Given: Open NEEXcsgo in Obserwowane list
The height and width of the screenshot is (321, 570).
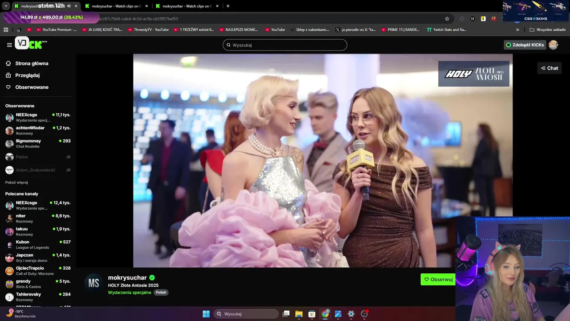Looking at the screenshot, I should (38, 117).
